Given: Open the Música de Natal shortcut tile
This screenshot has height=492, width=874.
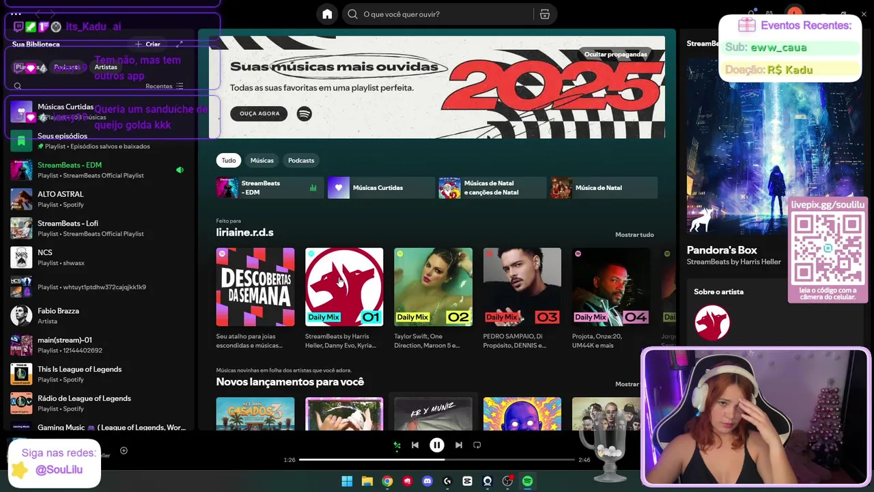Looking at the screenshot, I should [x=604, y=188].
